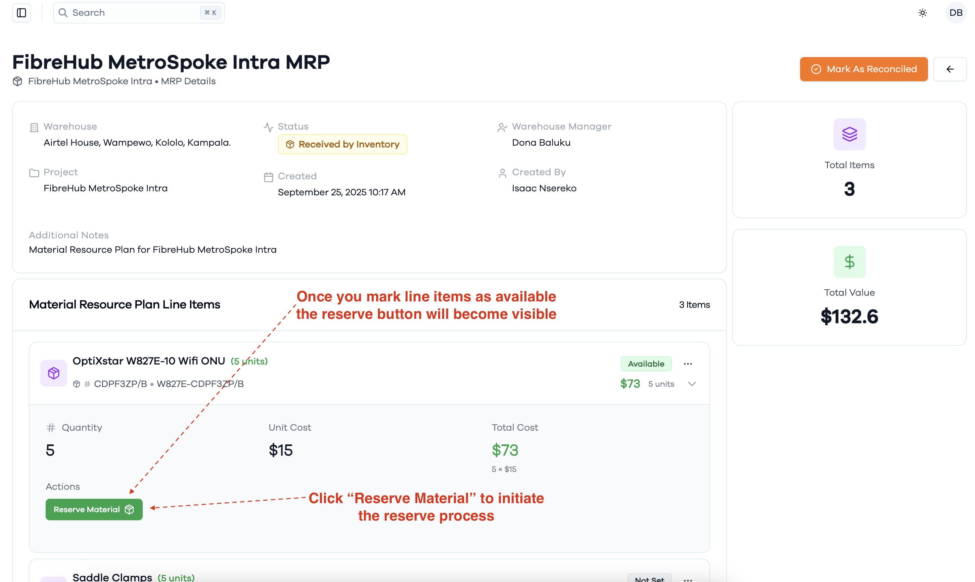Image resolution: width=975 pixels, height=582 pixels.
Task: Click the Airtel House warehouse address
Action: tap(137, 143)
